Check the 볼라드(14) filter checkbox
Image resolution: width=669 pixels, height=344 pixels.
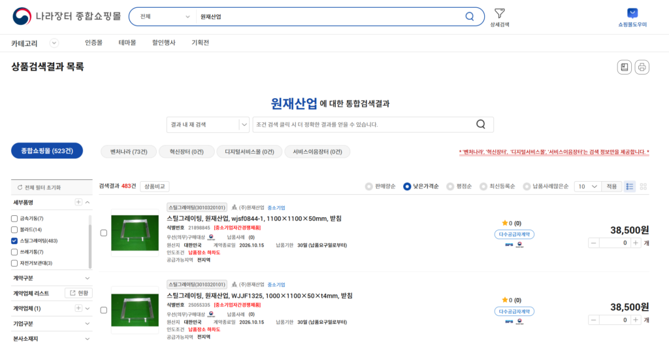click(14, 230)
